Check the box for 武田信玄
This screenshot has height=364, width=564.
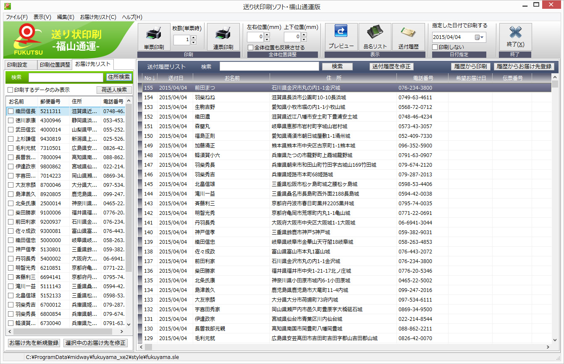tap(10, 130)
